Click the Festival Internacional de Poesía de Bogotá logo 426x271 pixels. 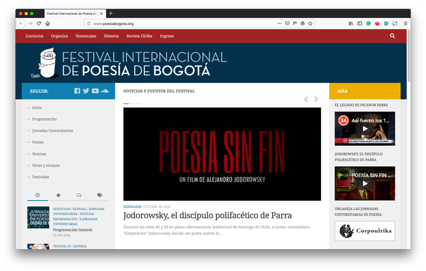[x=129, y=64]
